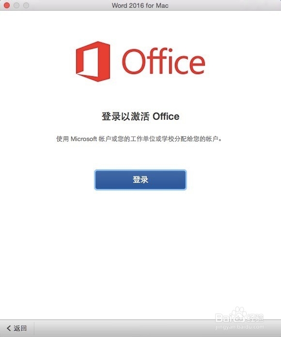Viewport: 281px width, 337px height.
Task: Click the blue 登录 sign-in button
Action: (x=140, y=180)
